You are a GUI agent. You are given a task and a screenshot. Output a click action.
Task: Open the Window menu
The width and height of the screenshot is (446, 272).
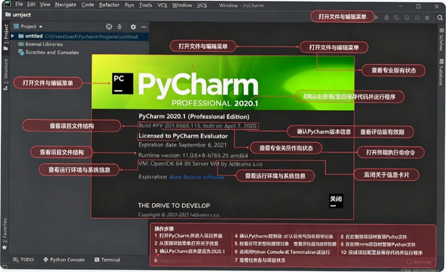(182, 5)
